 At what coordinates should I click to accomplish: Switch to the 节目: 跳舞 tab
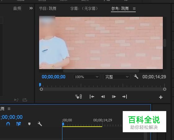(x=48, y=8)
